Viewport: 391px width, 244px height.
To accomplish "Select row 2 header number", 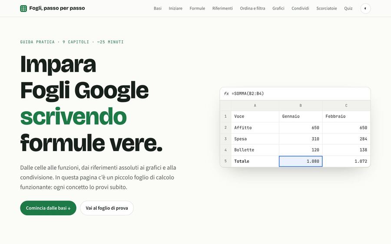I will click(x=225, y=128).
